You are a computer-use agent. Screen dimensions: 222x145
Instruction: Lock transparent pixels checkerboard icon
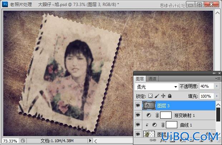pos(150,96)
